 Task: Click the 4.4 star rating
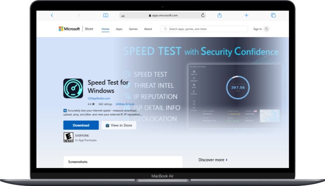pyautogui.click(x=91, y=104)
